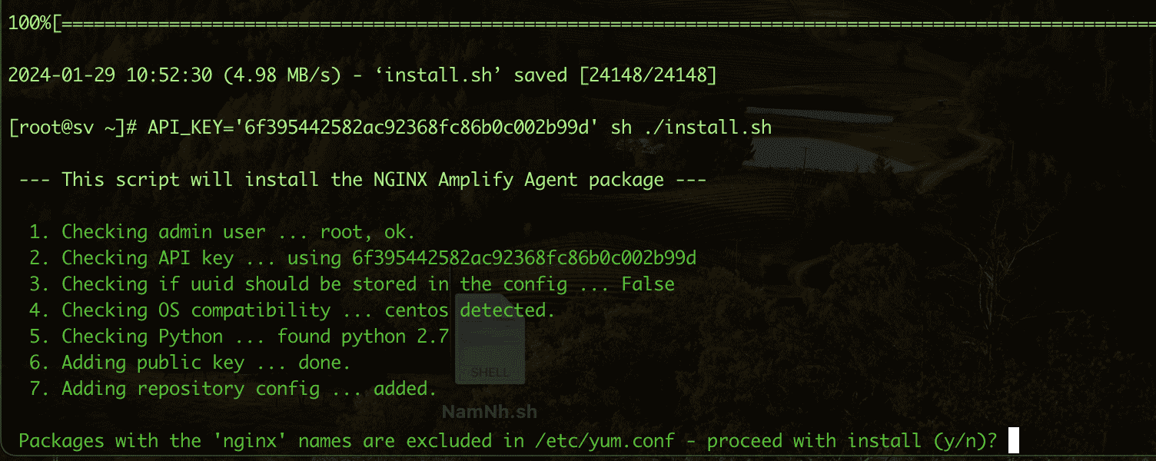This screenshot has width=1156, height=461.
Task: Place cursor at the blinking terminal cursor block
Action: click(x=1013, y=441)
